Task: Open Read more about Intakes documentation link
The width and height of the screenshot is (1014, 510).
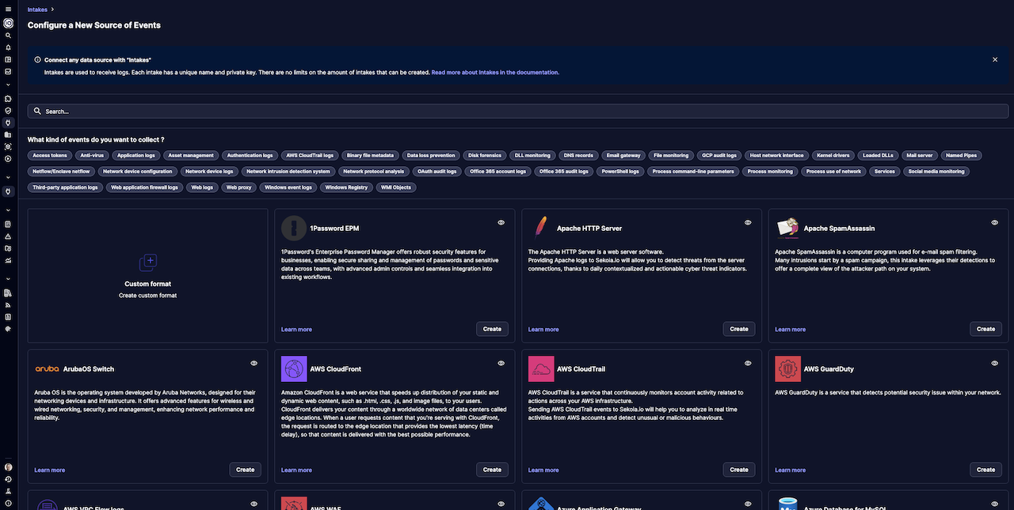Action: tap(495, 72)
